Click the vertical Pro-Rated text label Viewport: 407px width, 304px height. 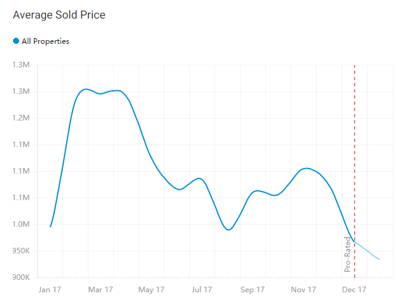pos(348,254)
